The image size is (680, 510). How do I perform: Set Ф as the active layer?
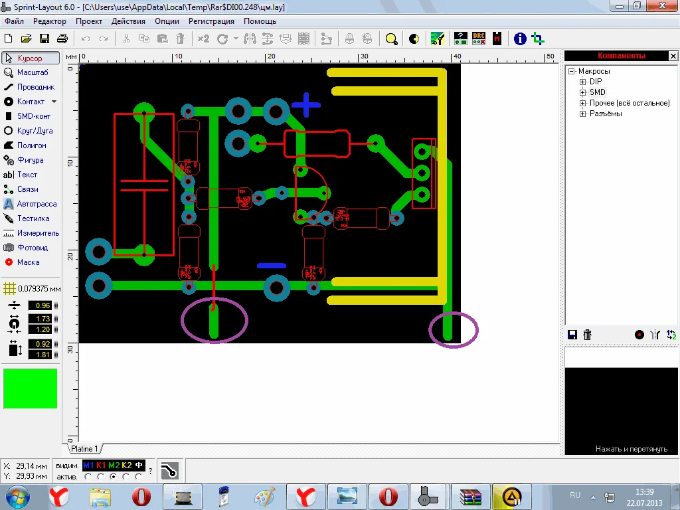[139, 476]
